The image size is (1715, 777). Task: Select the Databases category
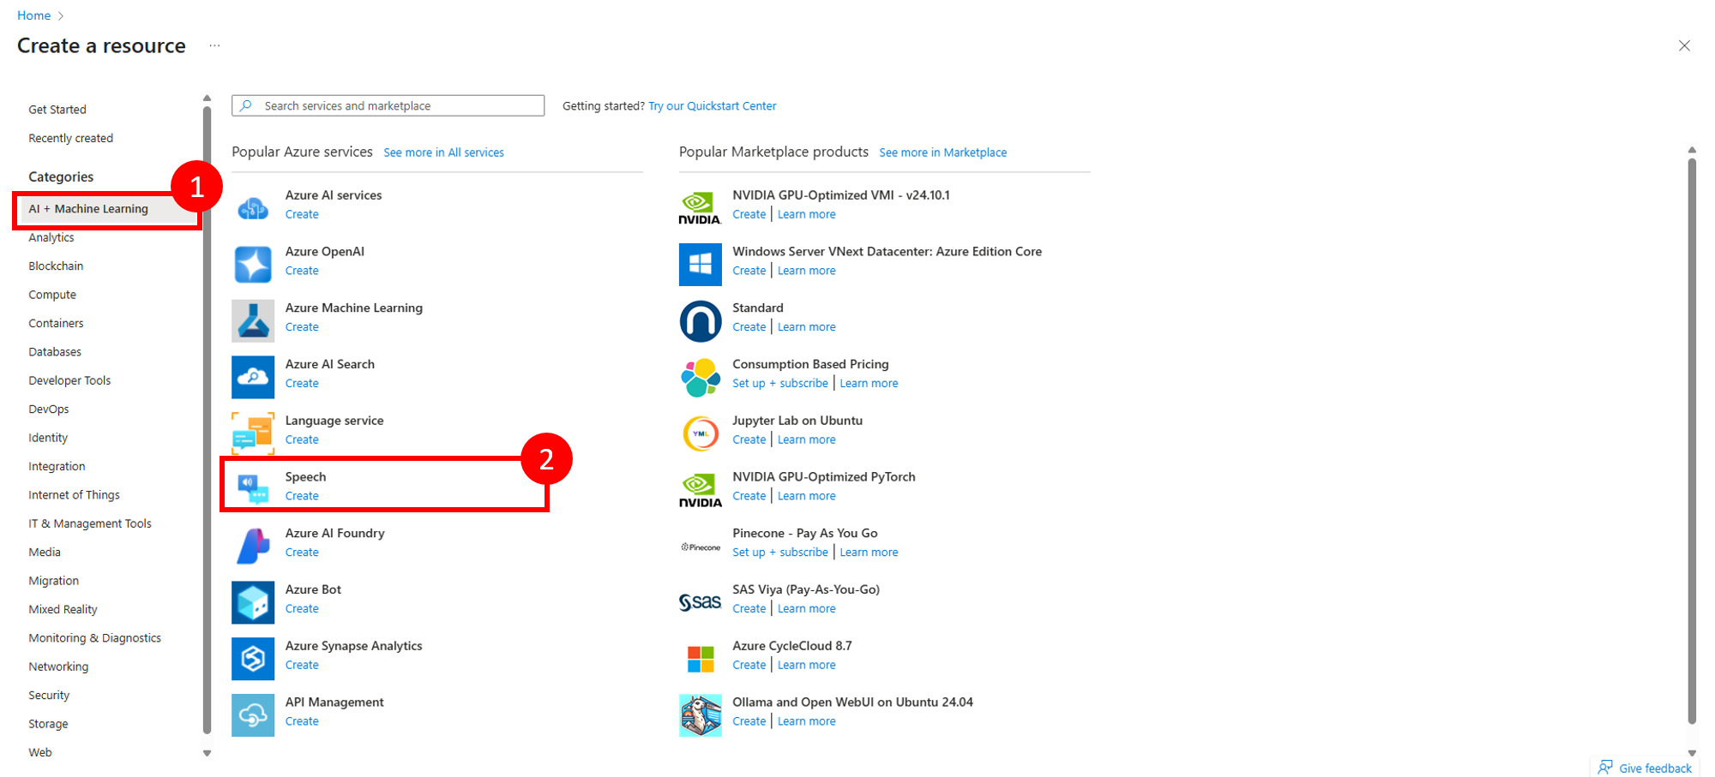(55, 352)
